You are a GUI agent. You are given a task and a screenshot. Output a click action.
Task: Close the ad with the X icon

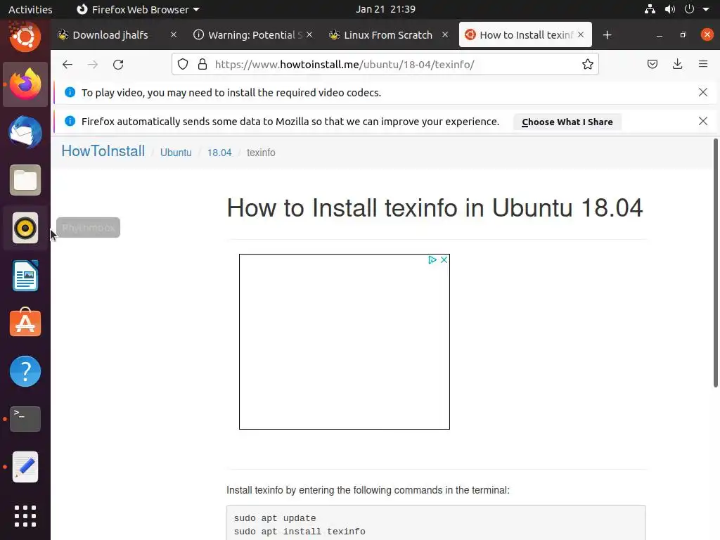tap(444, 260)
